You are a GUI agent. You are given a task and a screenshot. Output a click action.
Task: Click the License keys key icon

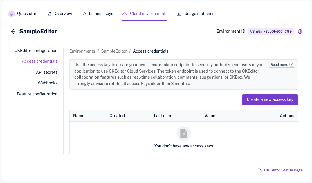[84, 14]
